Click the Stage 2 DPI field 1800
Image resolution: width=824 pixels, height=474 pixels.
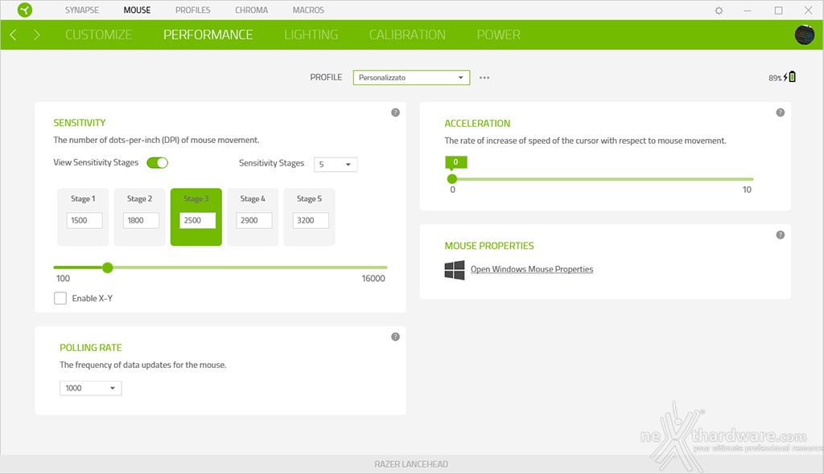coord(141,220)
